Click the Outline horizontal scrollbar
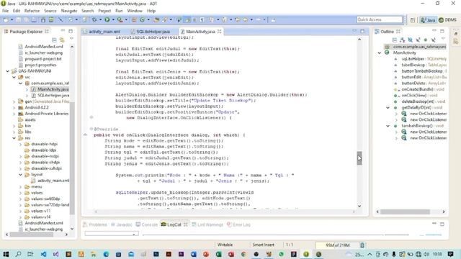461x259 pixels. pos(405,212)
